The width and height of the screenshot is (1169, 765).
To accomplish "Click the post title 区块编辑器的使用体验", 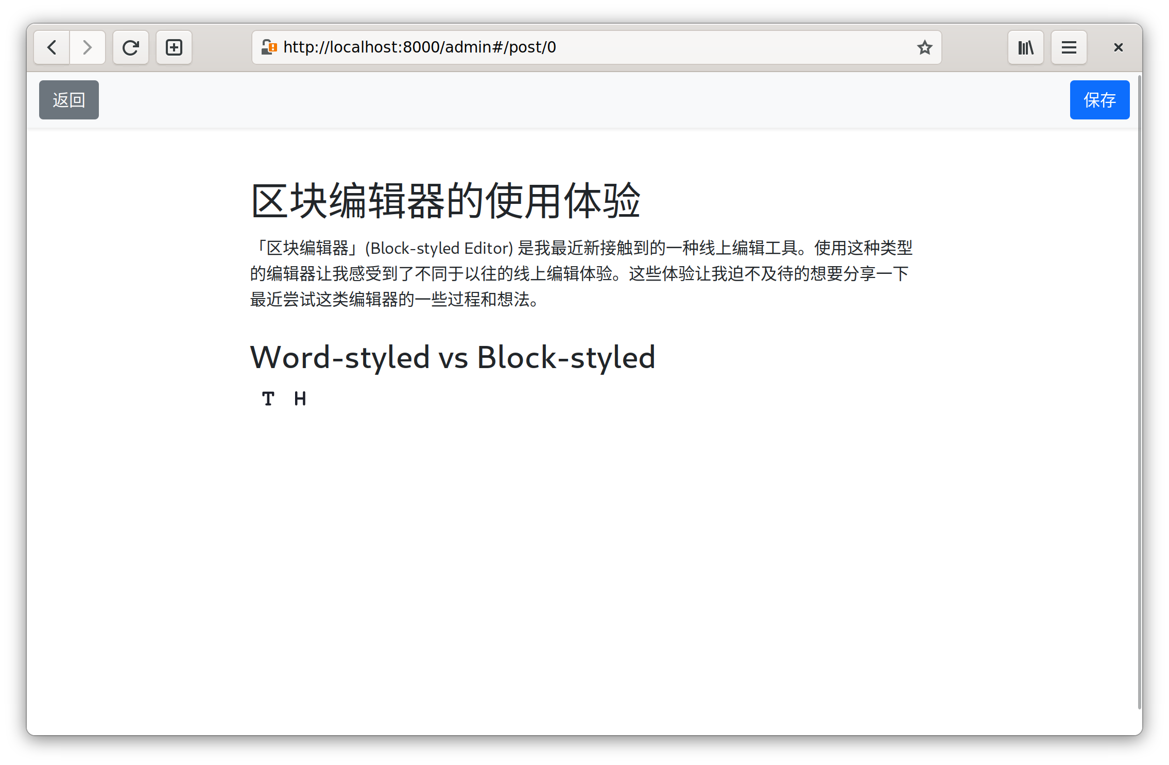I will (x=445, y=201).
